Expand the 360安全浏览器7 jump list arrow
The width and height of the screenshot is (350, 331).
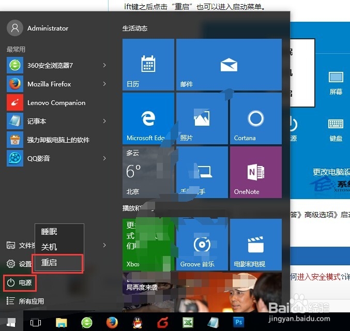(104, 65)
